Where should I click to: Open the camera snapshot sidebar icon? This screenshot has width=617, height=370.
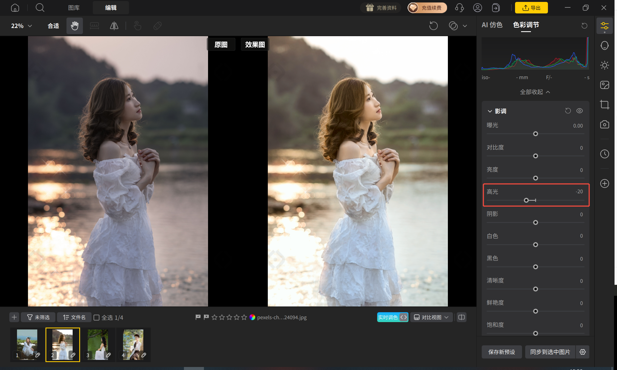(x=605, y=124)
